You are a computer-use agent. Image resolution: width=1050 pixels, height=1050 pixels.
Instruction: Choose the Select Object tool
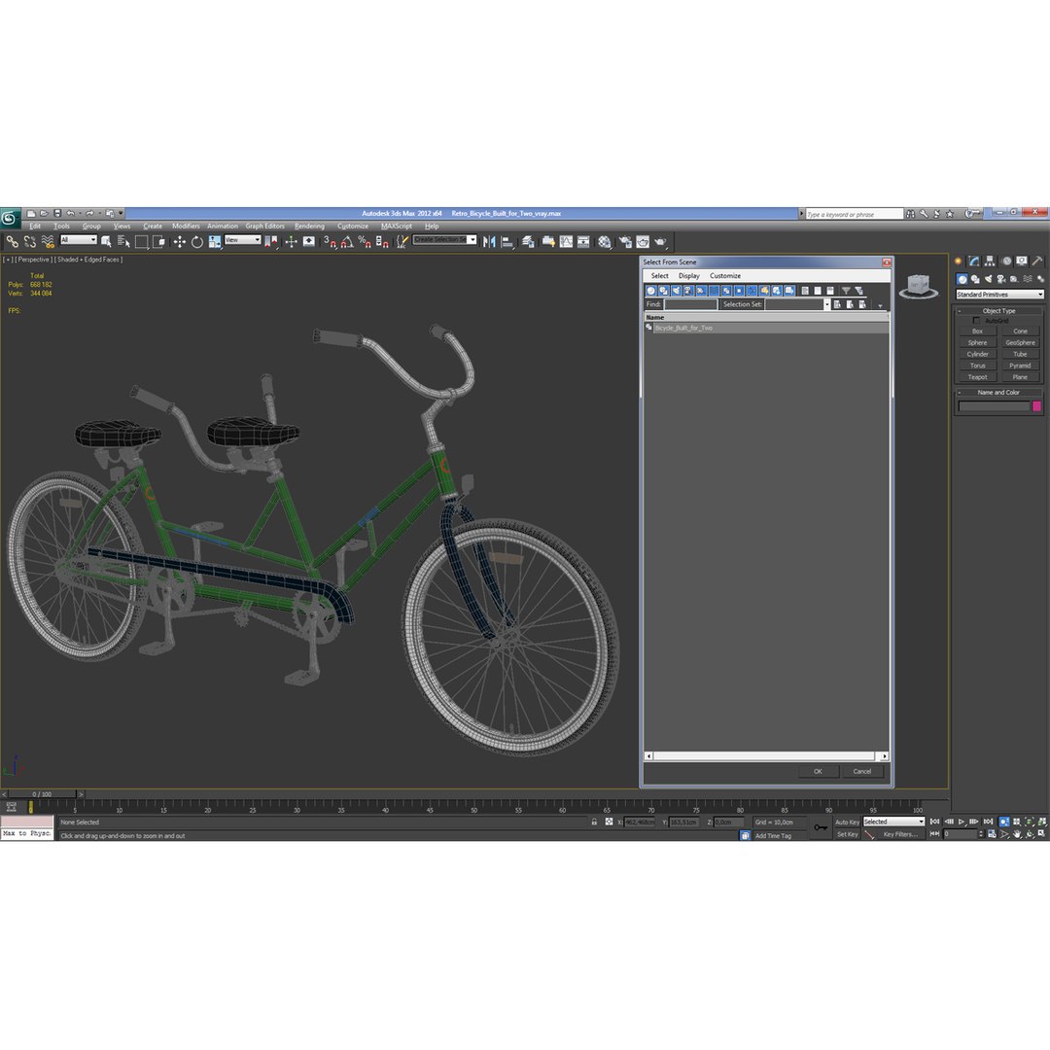pyautogui.click(x=106, y=242)
